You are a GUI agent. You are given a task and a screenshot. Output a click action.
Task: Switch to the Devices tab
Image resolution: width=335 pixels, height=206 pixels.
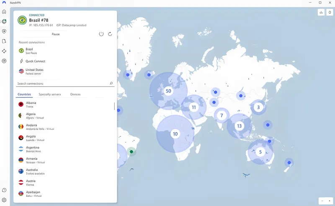(75, 94)
